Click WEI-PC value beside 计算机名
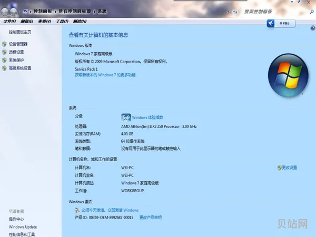Viewport: 316px width, 237px height. pyautogui.click(x=127, y=167)
